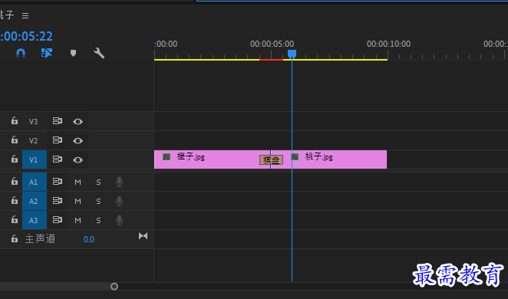The height and width of the screenshot is (299, 508).
Task: Hide track V3 output with eye icon
Action: [78, 121]
